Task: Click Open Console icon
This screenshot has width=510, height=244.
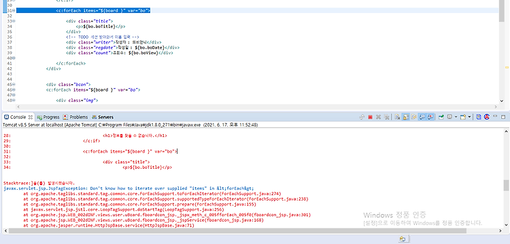Action: 463,117
